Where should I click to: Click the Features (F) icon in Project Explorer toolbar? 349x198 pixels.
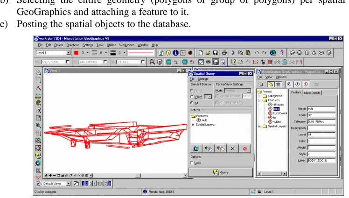click(x=297, y=85)
